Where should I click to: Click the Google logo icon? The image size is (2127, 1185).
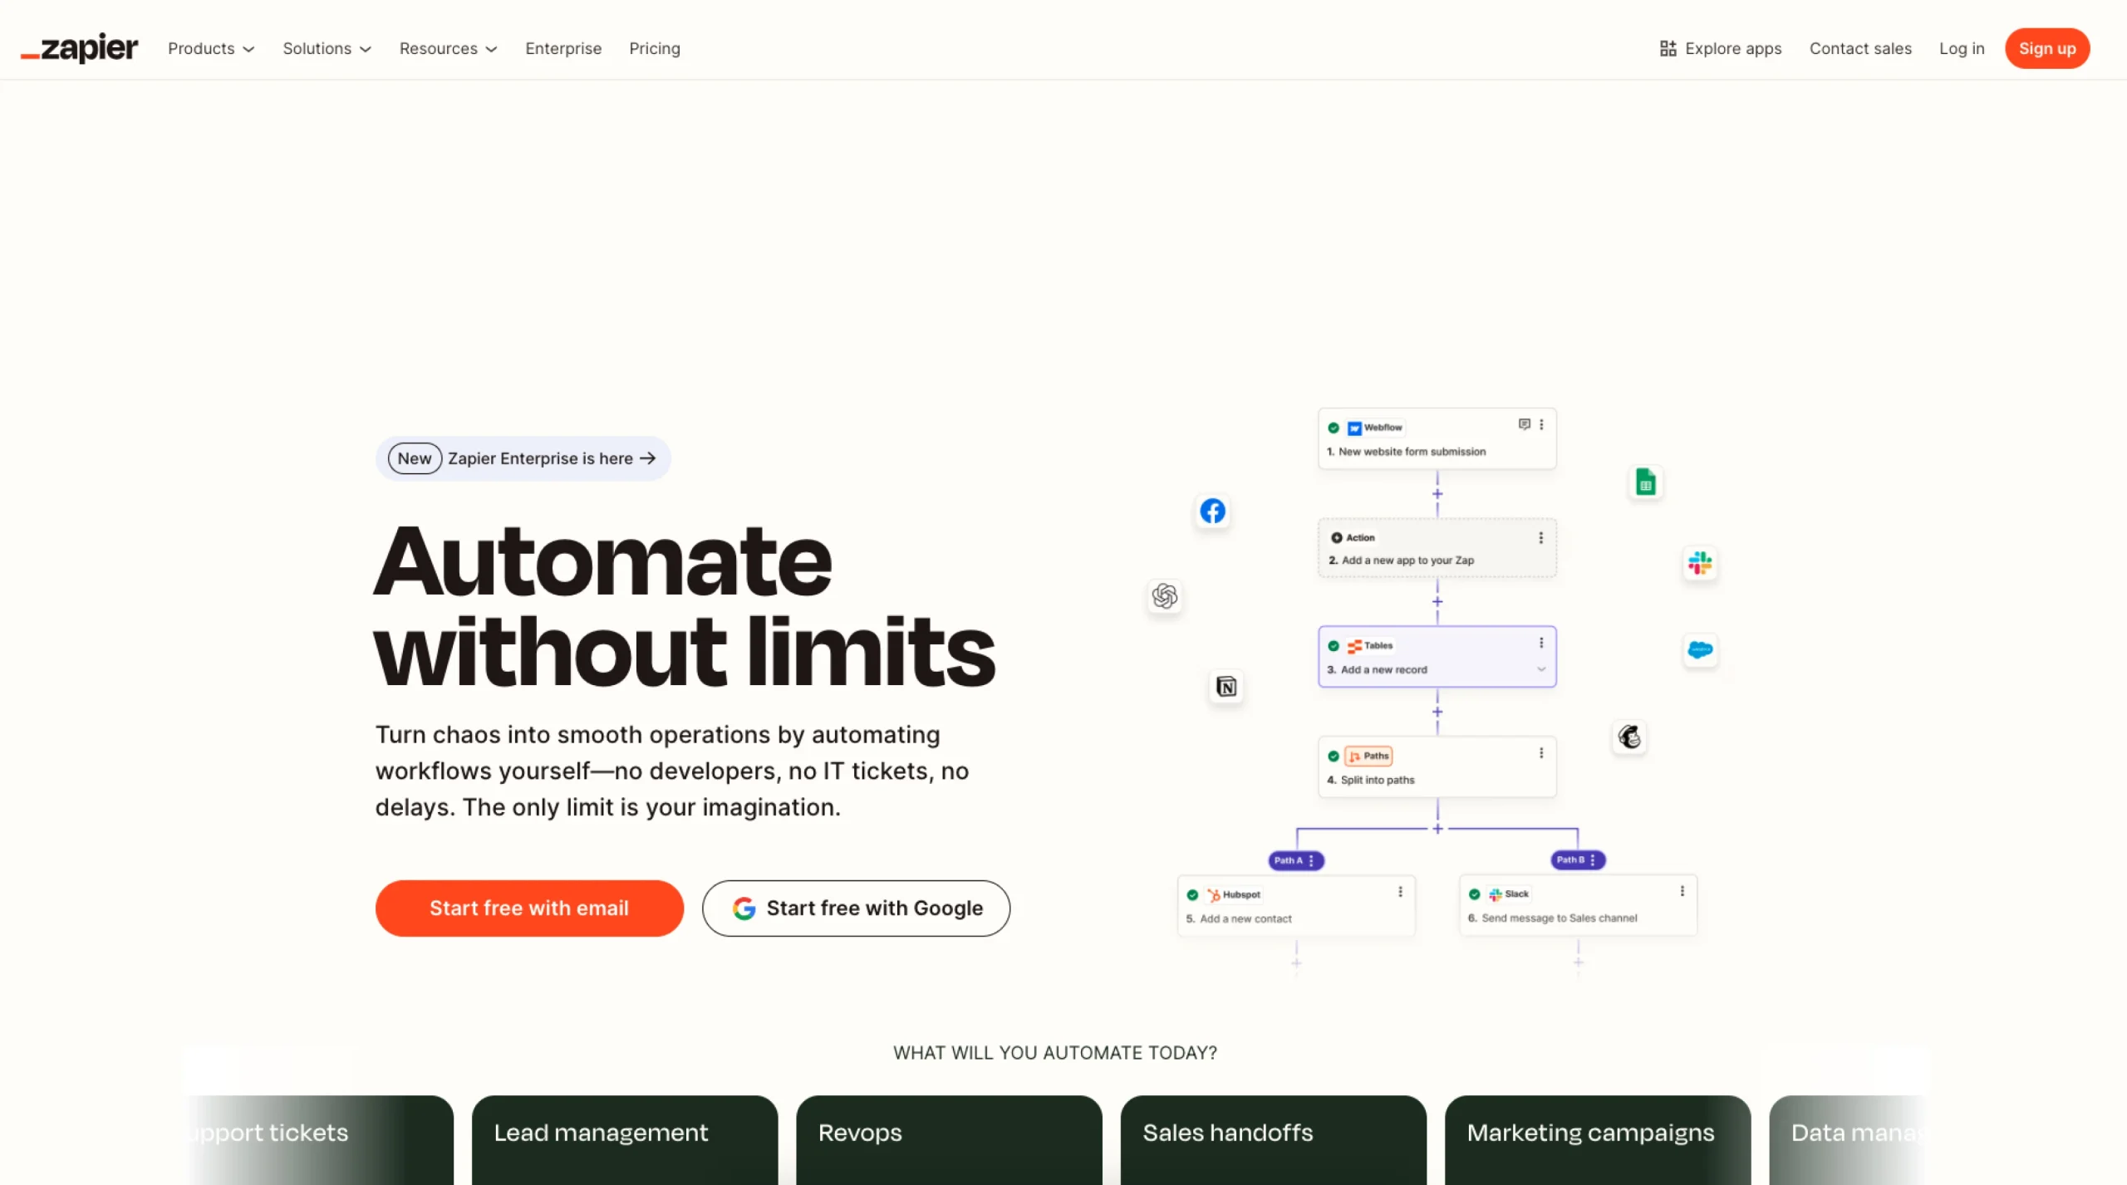tap(744, 908)
